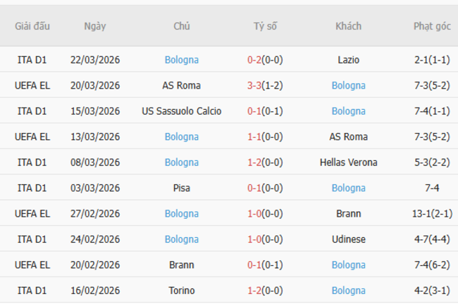This screenshot has height=306, width=458.
Task: Click the Torino home team name
Action: point(181,291)
